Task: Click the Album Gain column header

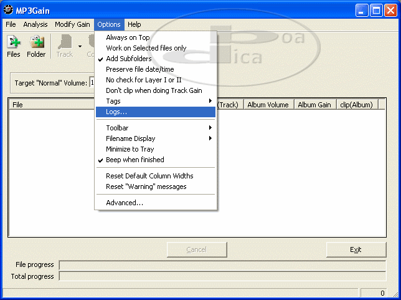Action: coord(315,105)
